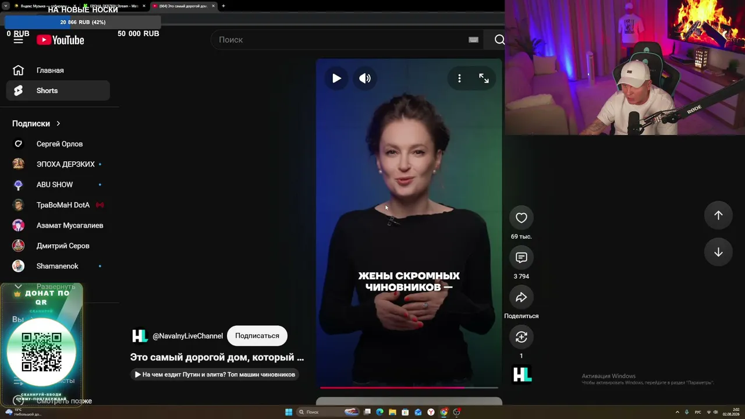Image resolution: width=745 pixels, height=419 pixels.
Task: Open the ТраВоМаН DotA live channel
Action: (58, 205)
